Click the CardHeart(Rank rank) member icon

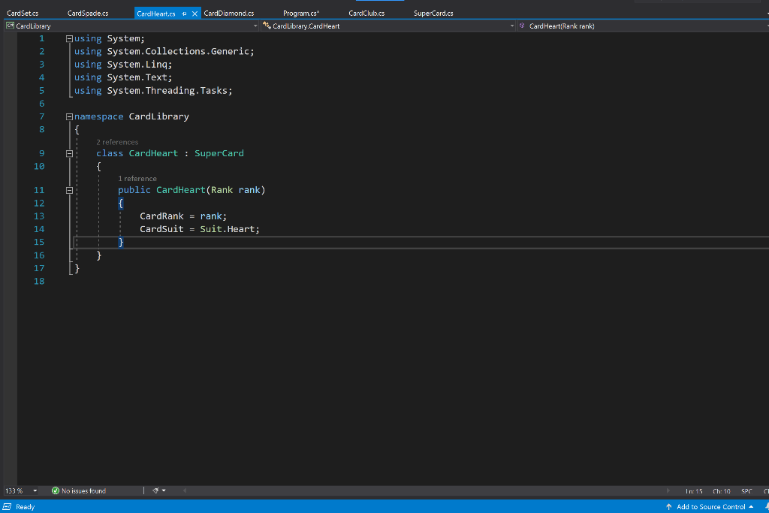[x=523, y=26]
